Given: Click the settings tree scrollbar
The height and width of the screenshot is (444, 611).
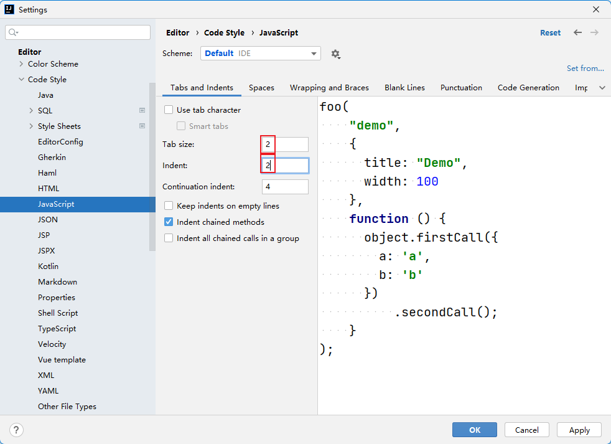Looking at the screenshot, I should tap(152, 167).
